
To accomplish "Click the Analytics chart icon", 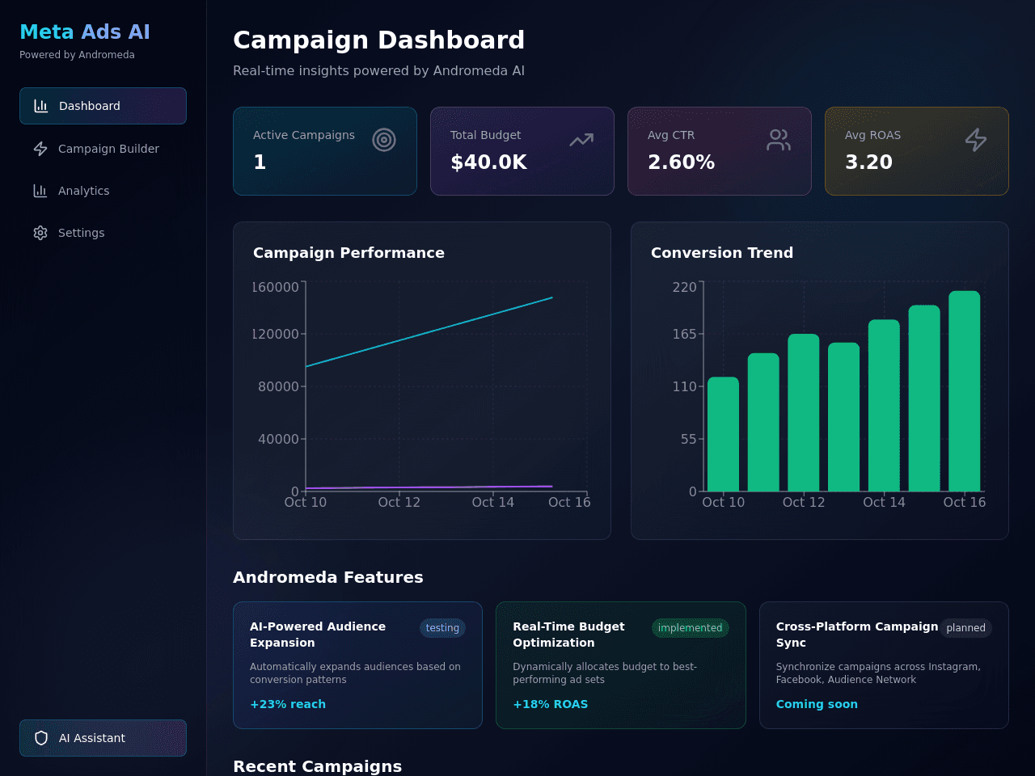I will tap(40, 191).
